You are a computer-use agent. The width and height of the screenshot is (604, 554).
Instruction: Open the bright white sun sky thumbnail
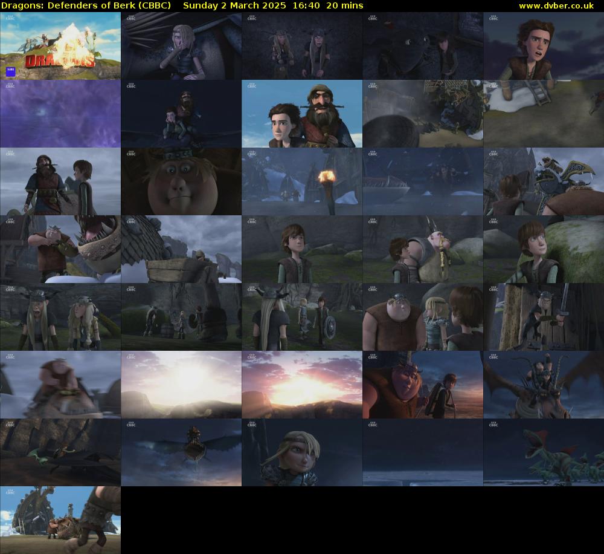[x=181, y=385]
